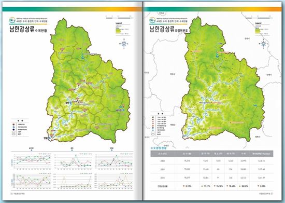Select the 2008 row in the pollution table

[212, 161]
